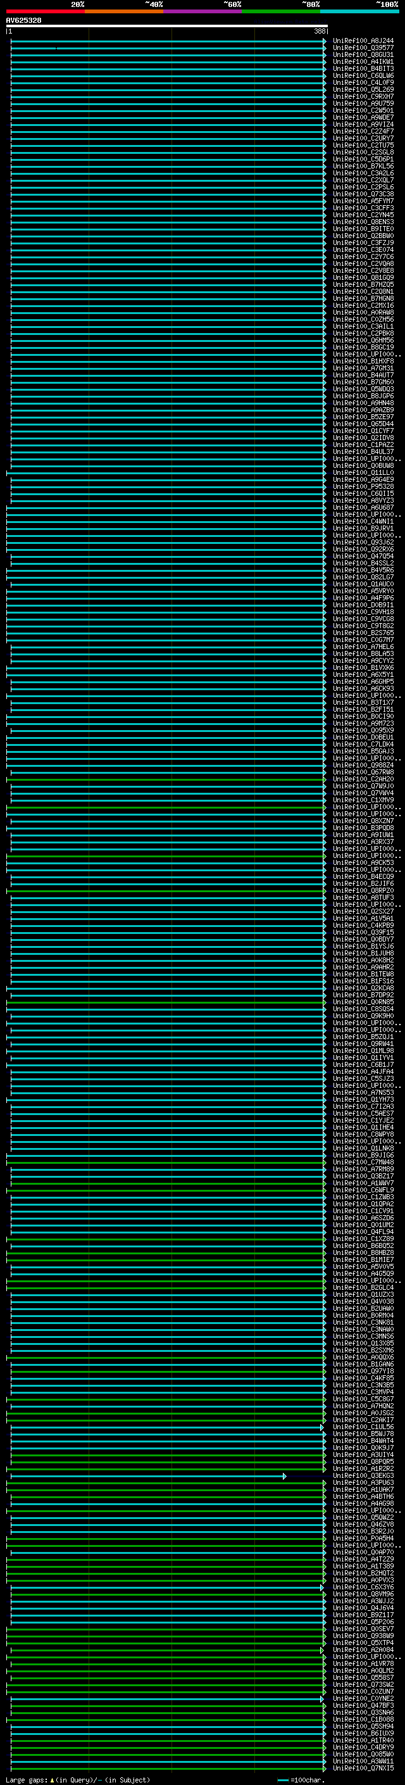Select the UniRef100_Q8RPZ0 label
Viewport: 405px width, 1785px height.
(x=363, y=890)
